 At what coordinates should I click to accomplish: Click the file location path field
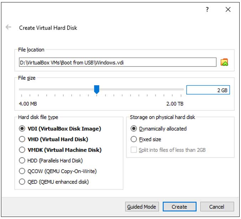point(117,63)
